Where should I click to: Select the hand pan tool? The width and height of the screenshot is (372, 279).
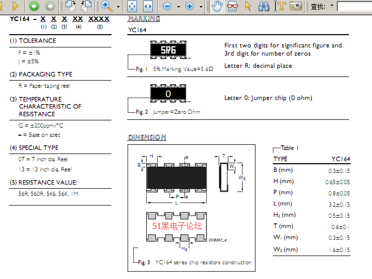217,6
